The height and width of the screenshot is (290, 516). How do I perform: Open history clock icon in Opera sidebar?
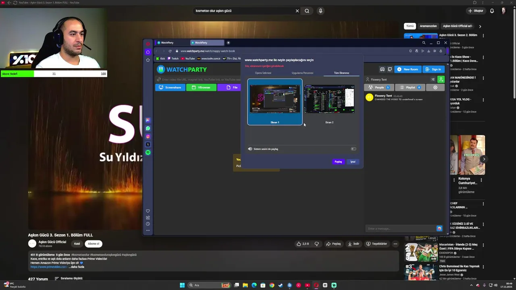click(148, 224)
